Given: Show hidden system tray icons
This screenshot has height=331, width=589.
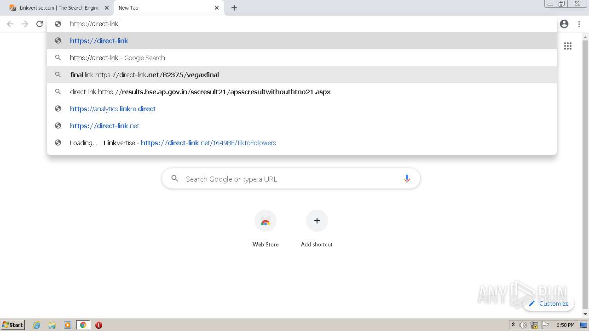Looking at the screenshot, I should (x=513, y=325).
